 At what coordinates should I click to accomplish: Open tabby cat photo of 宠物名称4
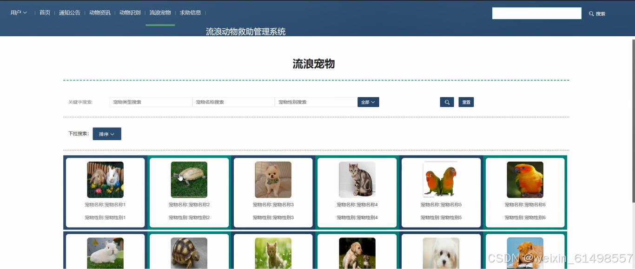pos(357,180)
